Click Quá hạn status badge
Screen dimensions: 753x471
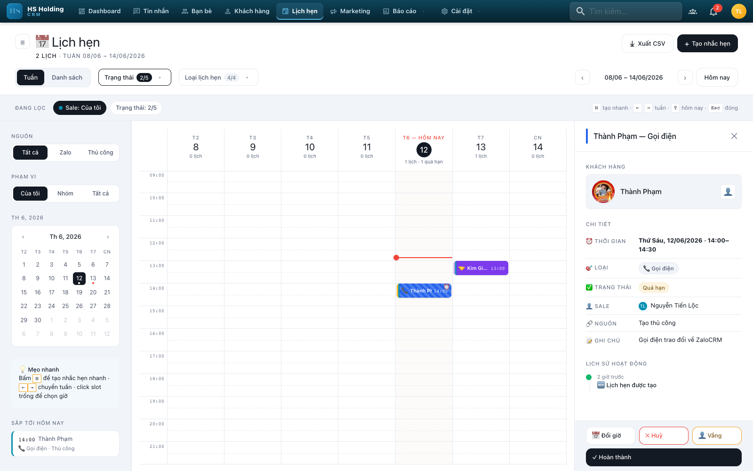[x=654, y=288]
